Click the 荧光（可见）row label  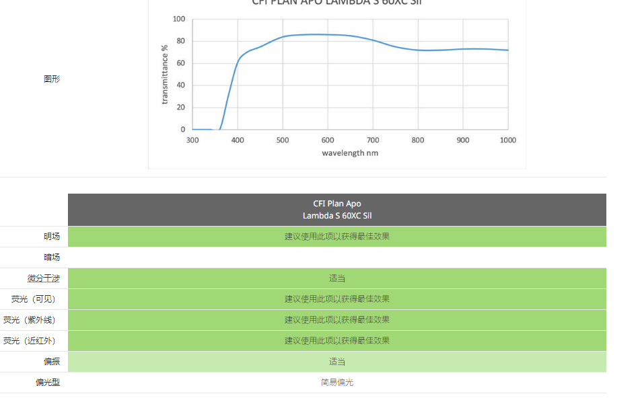[x=34, y=299]
